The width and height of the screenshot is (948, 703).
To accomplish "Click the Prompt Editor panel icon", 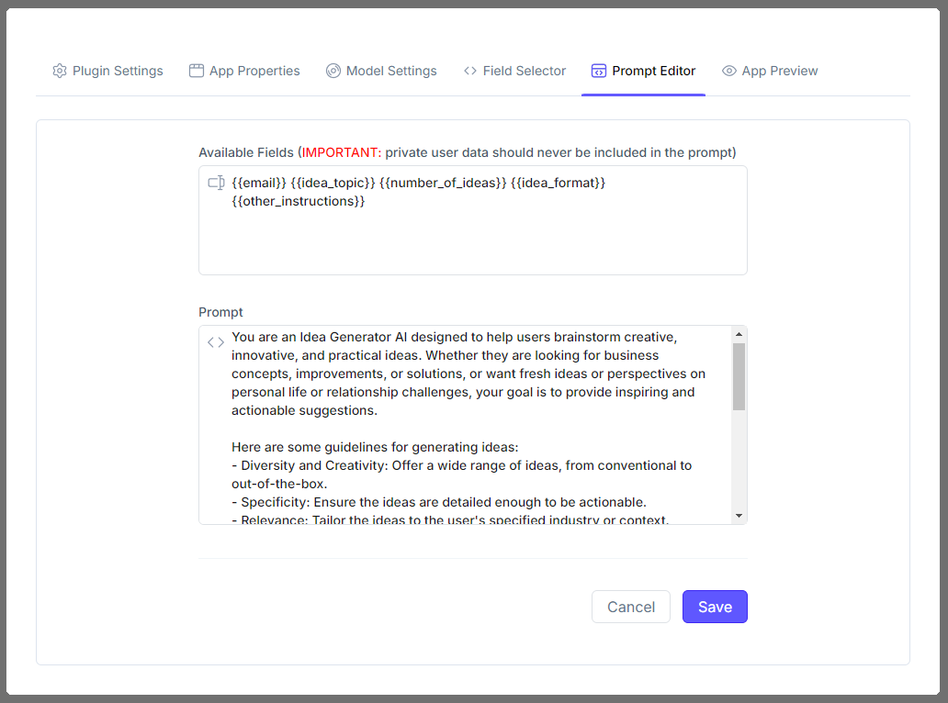I will [x=599, y=70].
